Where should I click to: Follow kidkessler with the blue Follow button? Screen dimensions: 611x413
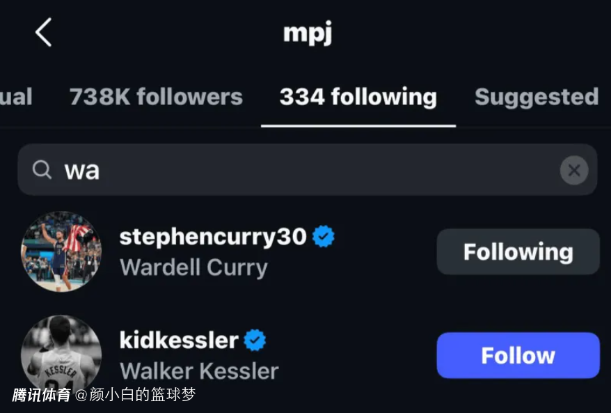518,355
